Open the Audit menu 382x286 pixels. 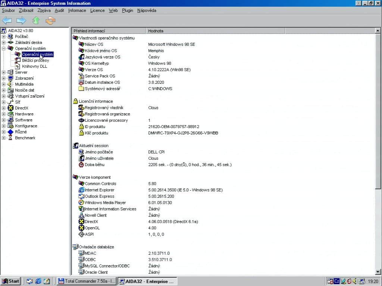pyautogui.click(x=59, y=10)
